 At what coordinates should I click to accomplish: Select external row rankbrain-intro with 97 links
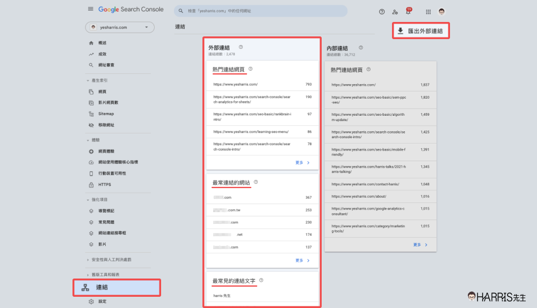point(263,117)
